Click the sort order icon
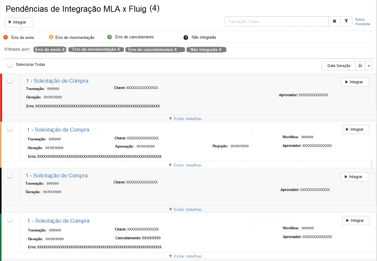 360,66
